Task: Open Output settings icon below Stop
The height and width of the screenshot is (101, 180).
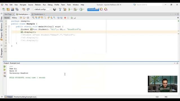Action: click(5, 76)
